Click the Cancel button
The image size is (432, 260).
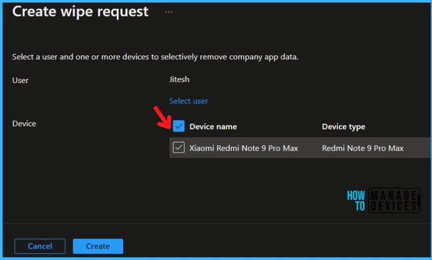coord(40,246)
